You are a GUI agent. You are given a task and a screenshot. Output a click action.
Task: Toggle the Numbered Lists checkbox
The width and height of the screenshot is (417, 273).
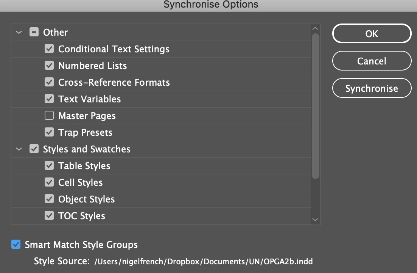(49, 66)
